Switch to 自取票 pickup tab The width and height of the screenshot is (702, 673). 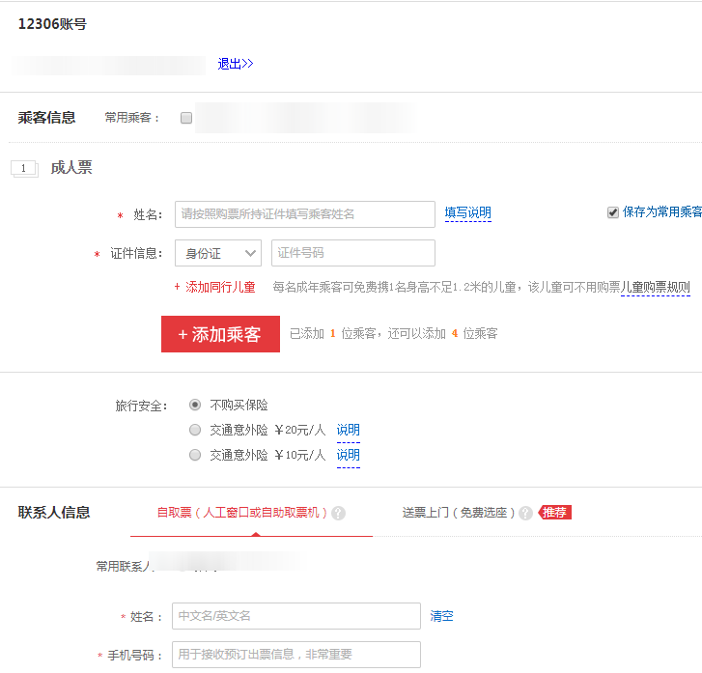[x=241, y=513]
